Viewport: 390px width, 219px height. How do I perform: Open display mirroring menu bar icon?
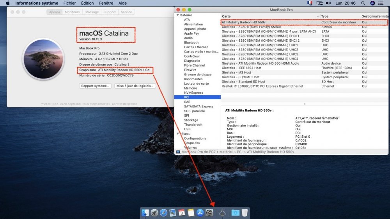320,3
